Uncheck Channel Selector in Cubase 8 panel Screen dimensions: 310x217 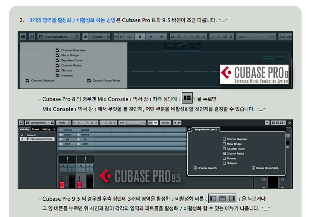28,80
